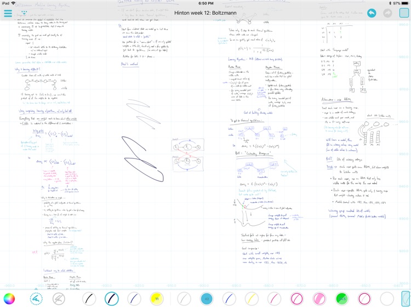Screen dimensions: 411x308
Task: Select the highlighted dark navy pen
Action: coord(112,299)
